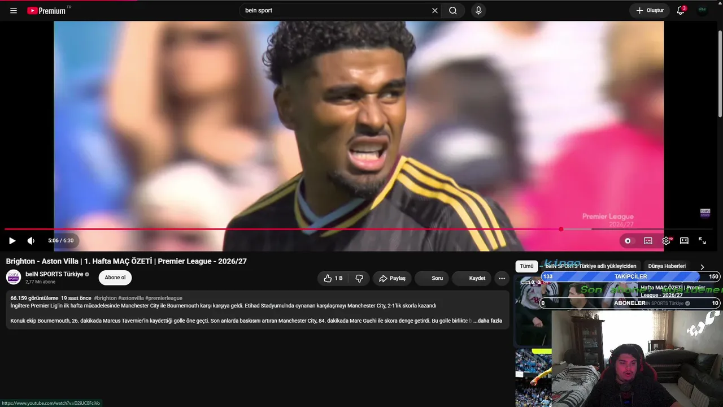Screen dimensions: 723x407
Task: Clear the search box text
Action: click(x=435, y=11)
